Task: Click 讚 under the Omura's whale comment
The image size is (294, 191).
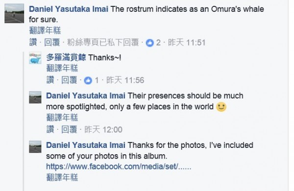Action: coord(33,42)
